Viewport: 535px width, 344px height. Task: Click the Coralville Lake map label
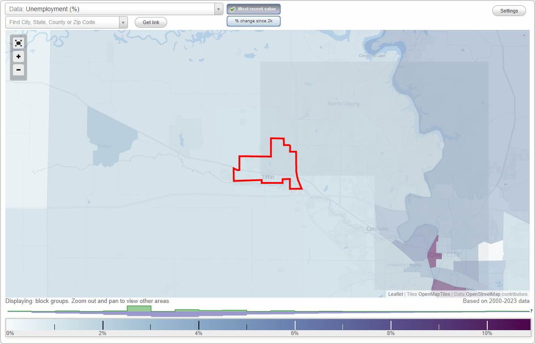372,56
